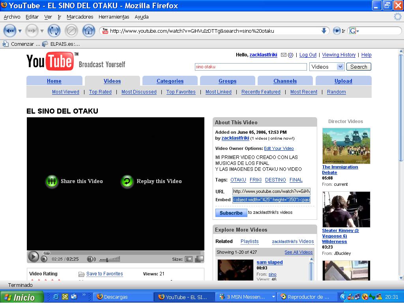Switch to the Channels tab
This screenshot has width=404, height=303.
285,81
